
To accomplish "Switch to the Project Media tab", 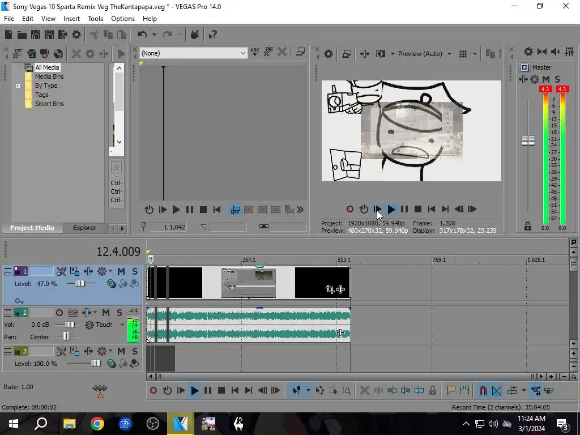I will pyautogui.click(x=32, y=228).
